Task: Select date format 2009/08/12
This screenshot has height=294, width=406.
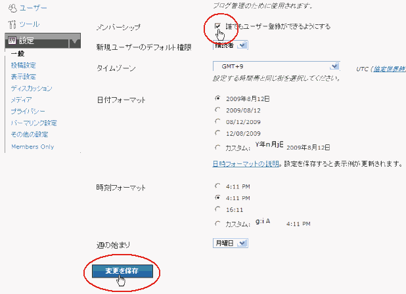Action: (x=217, y=110)
